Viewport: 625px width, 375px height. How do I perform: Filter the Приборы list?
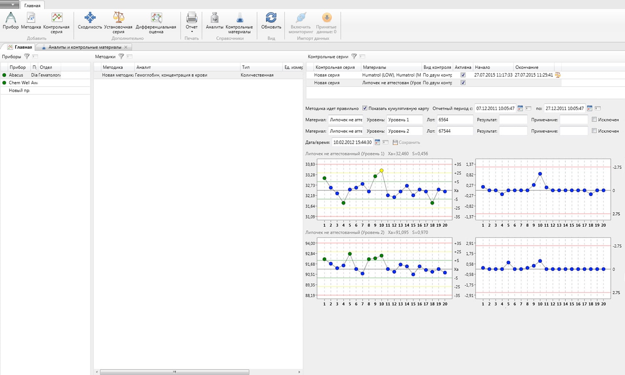(x=27, y=56)
